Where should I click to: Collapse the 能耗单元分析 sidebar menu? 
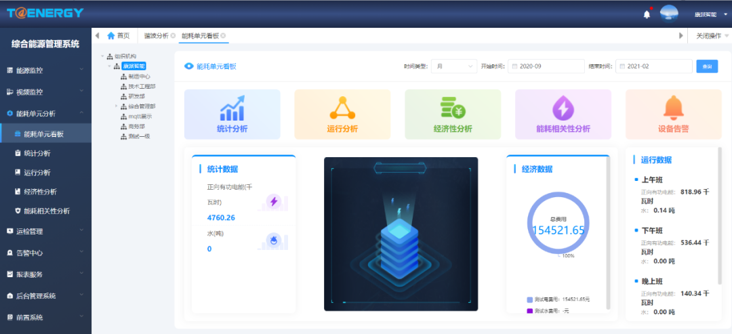coord(46,113)
